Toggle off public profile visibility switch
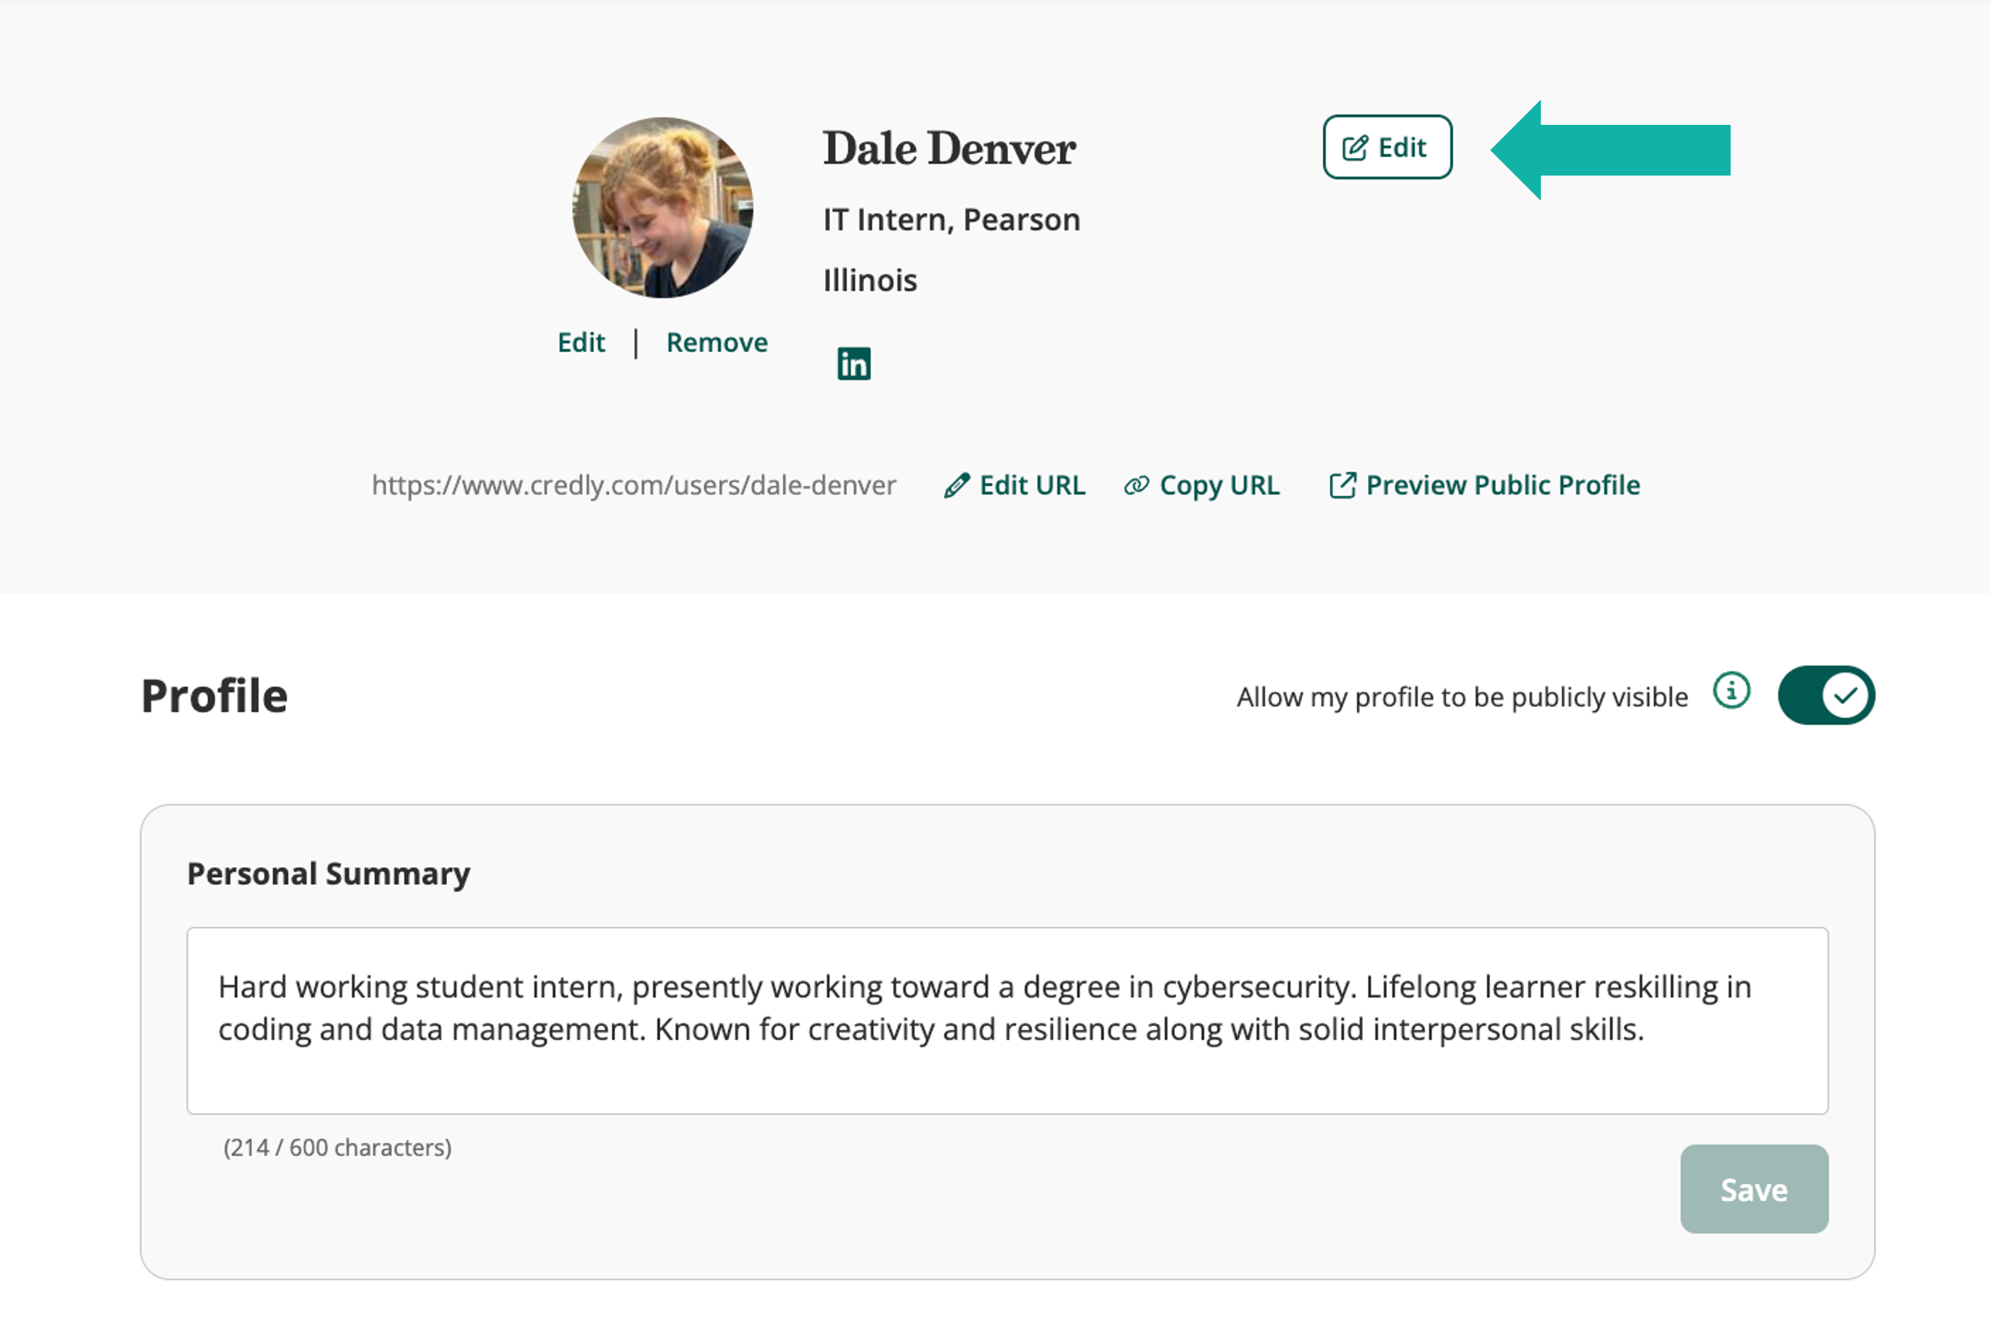 click(1826, 695)
